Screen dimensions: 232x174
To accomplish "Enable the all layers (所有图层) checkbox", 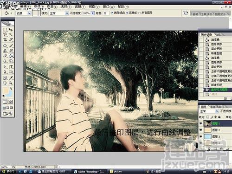I will [x=140, y=13].
